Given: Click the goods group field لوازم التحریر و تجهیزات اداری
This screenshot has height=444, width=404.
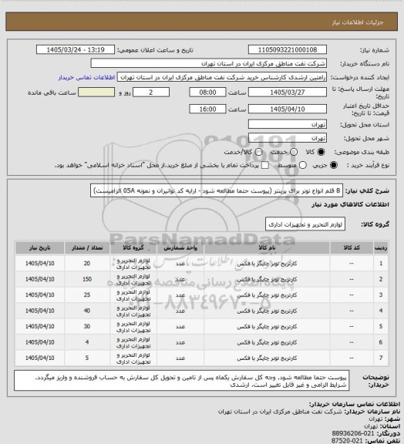Looking at the screenshot, I should (305, 224).
